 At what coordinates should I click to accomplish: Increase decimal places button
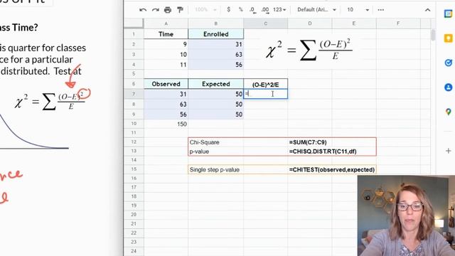(264, 10)
